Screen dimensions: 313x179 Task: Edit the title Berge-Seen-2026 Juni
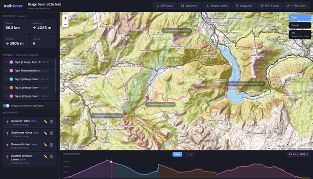pyautogui.click(x=45, y=4)
